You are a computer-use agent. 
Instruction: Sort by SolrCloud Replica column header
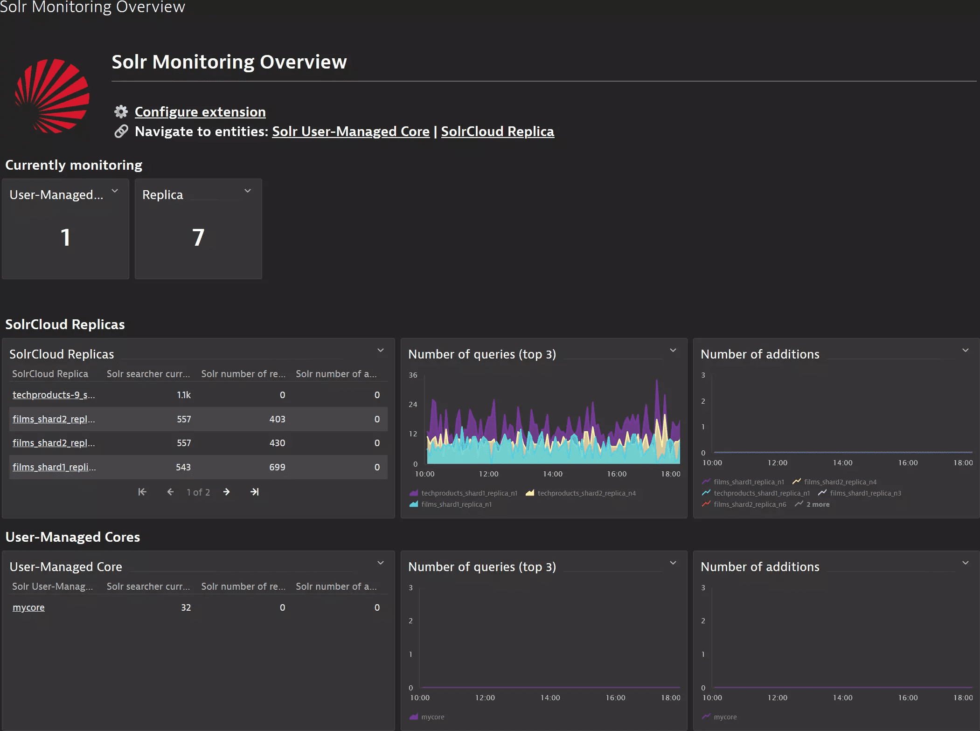50,374
